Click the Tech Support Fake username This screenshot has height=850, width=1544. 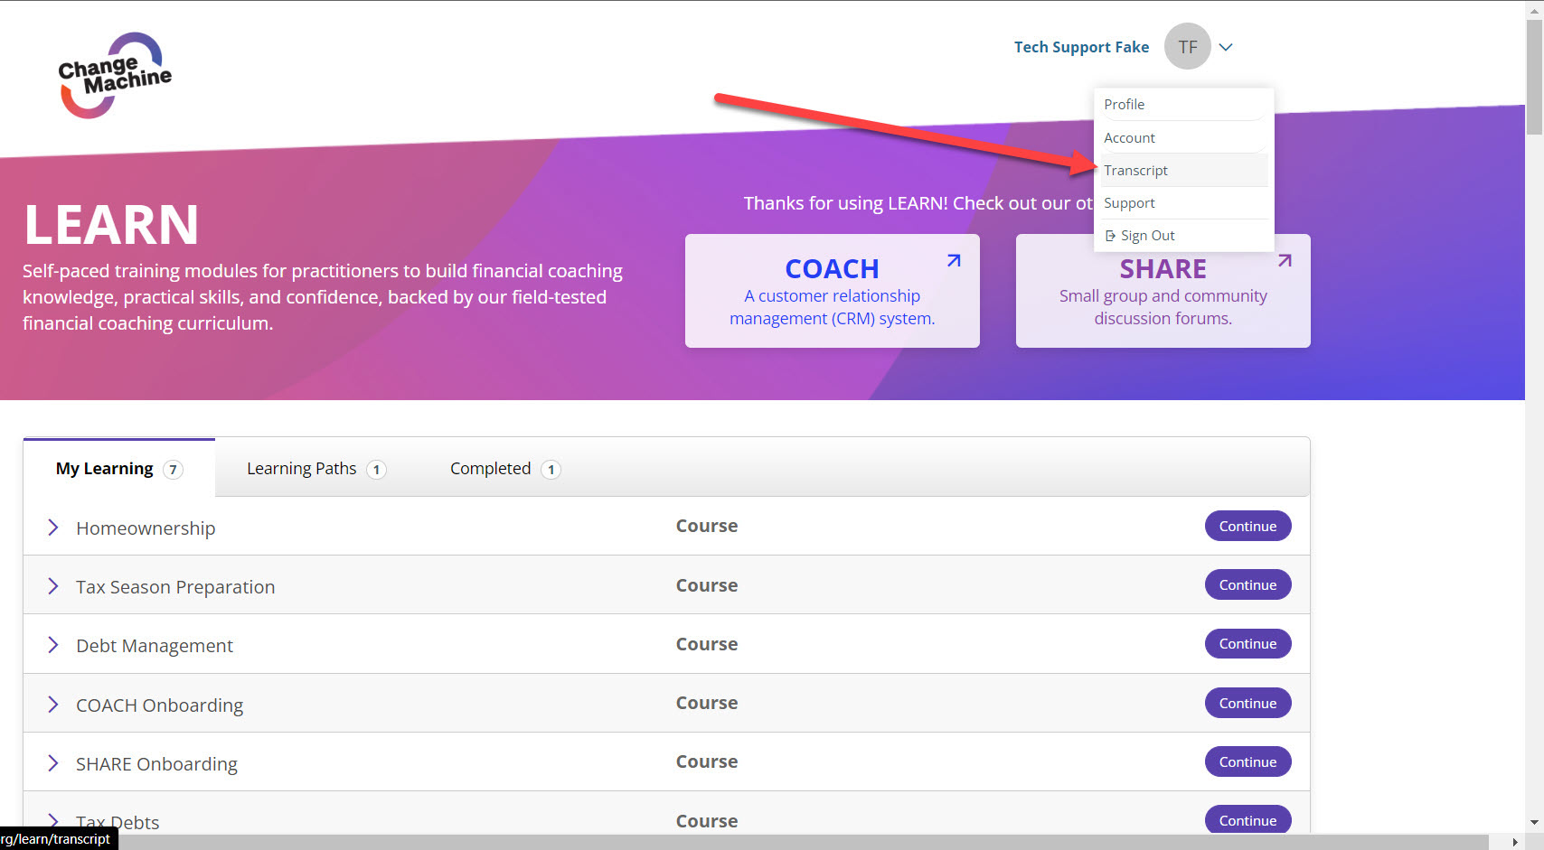coord(1081,47)
